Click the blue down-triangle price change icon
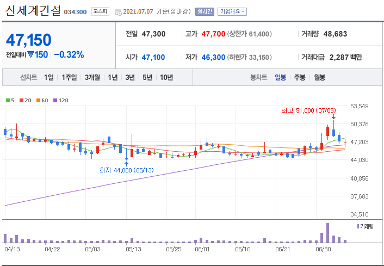Image resolution: width=384 pixels, height=266 pixels. click(30, 54)
